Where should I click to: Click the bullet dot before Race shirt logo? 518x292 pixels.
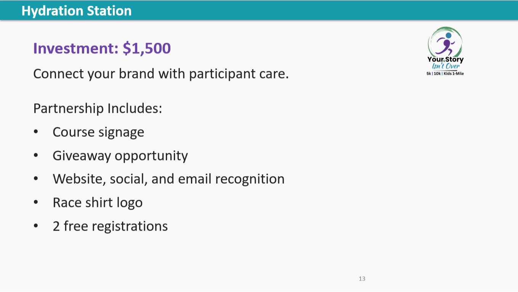coord(36,202)
